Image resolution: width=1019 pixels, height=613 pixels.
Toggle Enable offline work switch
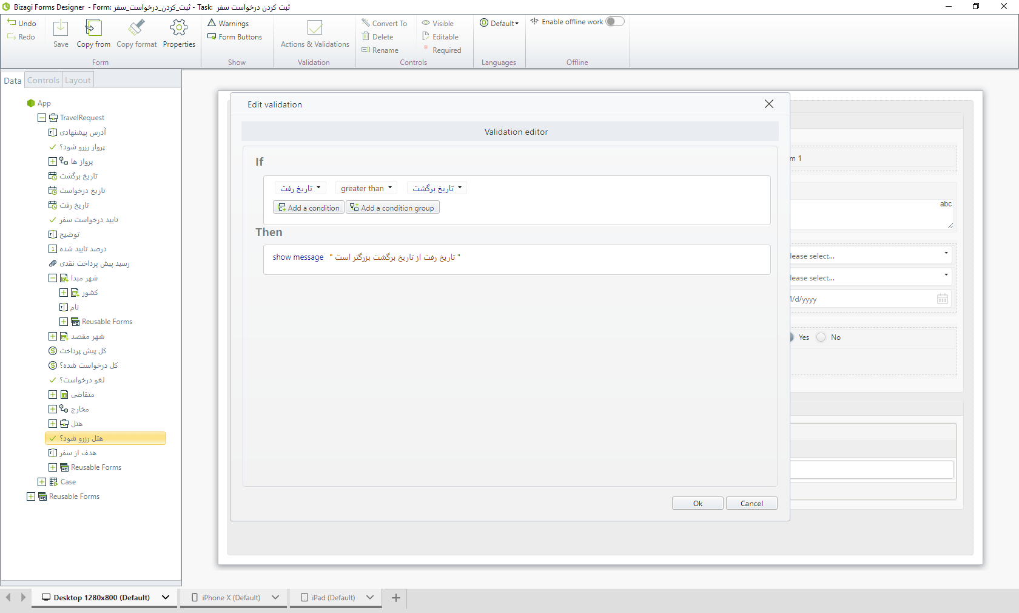[x=615, y=22]
